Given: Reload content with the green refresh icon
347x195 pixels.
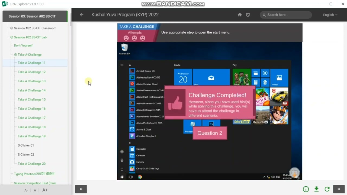Looking at the screenshot, I should [327, 189].
